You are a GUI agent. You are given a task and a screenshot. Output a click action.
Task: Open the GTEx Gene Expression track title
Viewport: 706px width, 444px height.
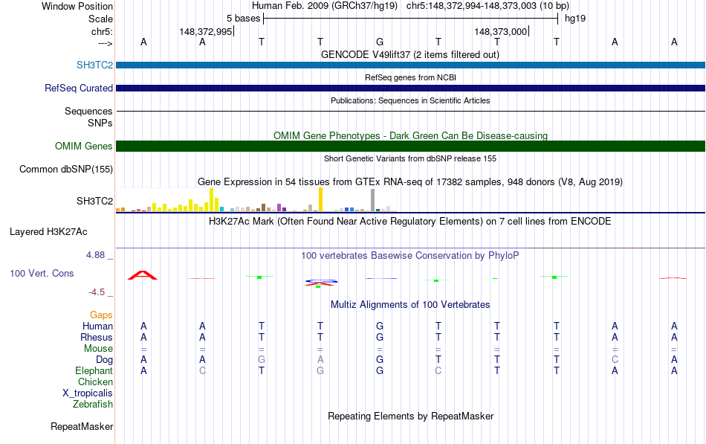pos(410,181)
